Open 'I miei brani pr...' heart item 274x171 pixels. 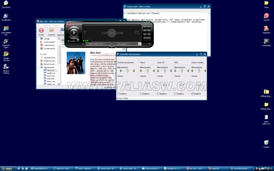[x=48, y=45]
